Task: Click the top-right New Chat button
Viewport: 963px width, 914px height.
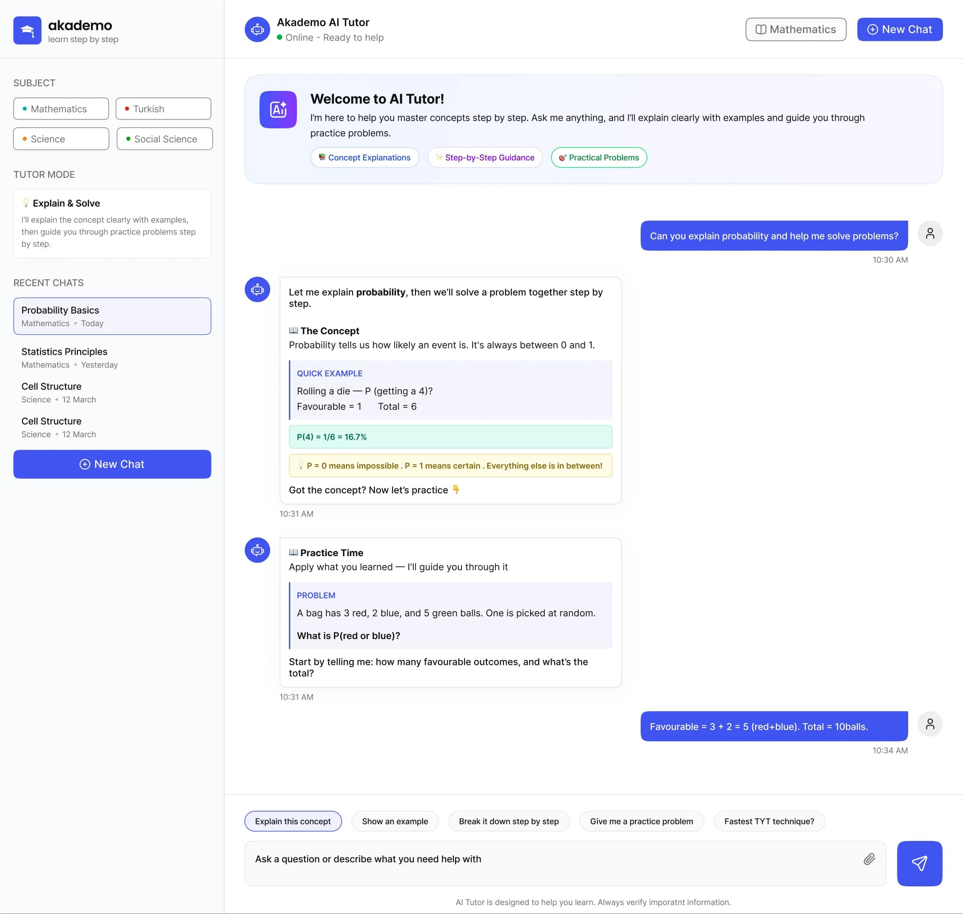Action: click(x=899, y=30)
